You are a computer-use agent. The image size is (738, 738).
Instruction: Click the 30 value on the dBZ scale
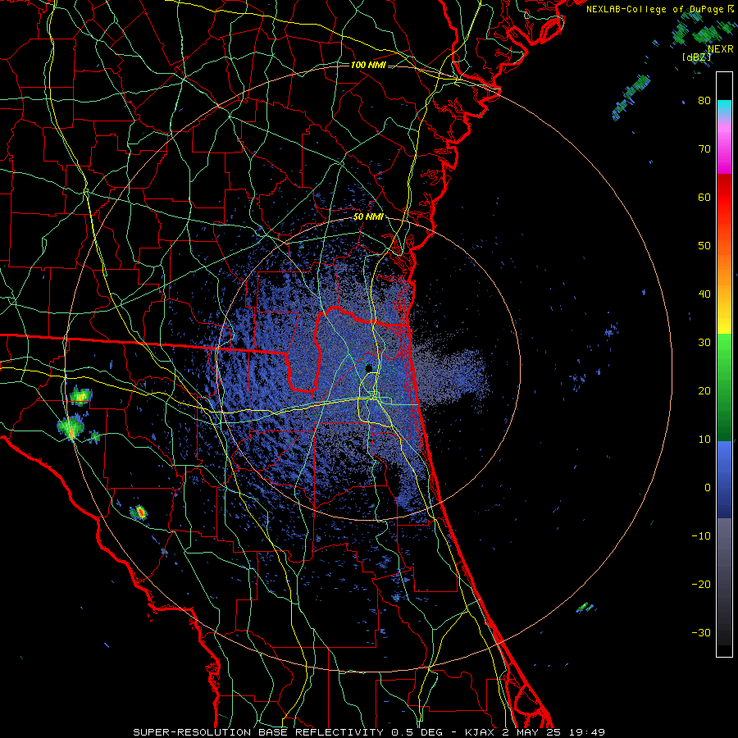tap(704, 342)
